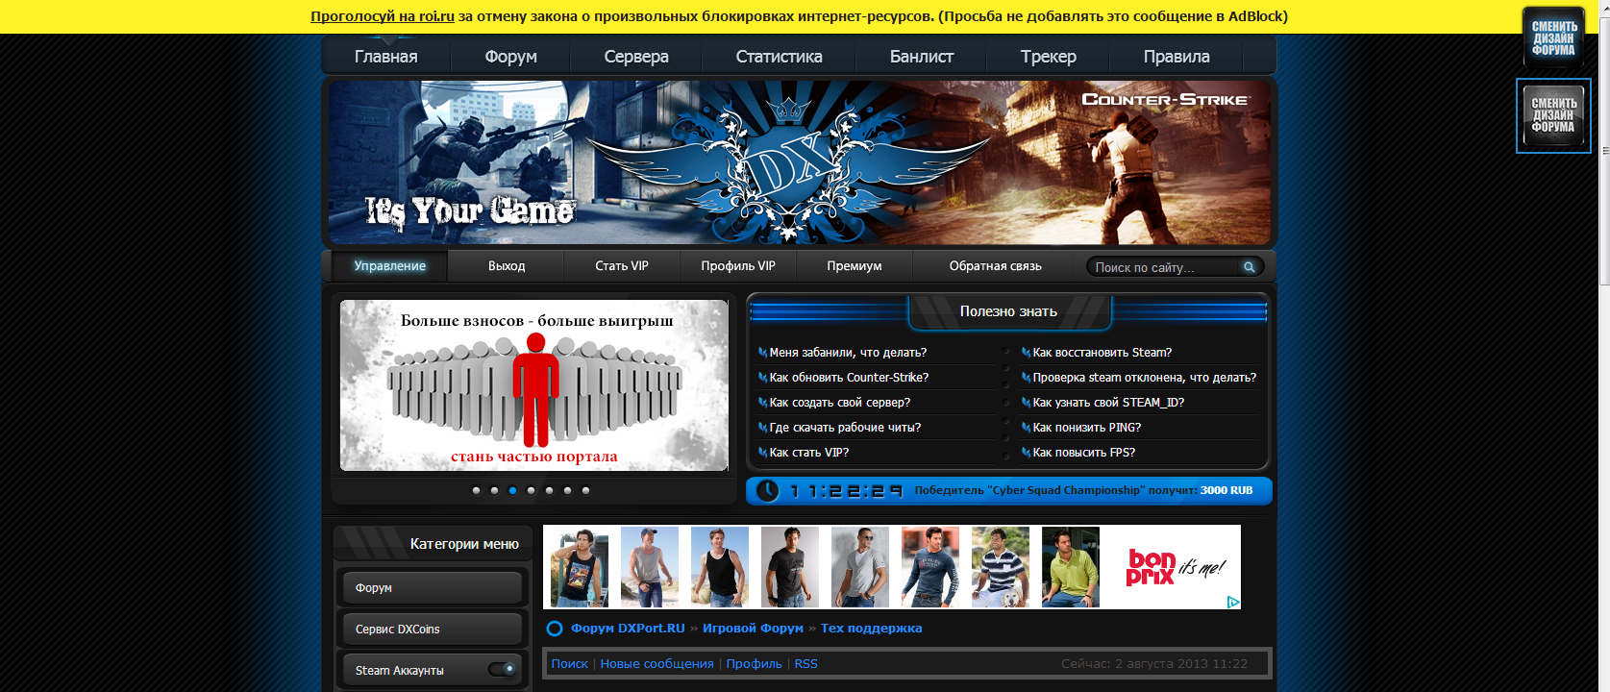1610x692 pixels.
Task: Click the green shirt model thumbnail
Action: tap(1071, 567)
